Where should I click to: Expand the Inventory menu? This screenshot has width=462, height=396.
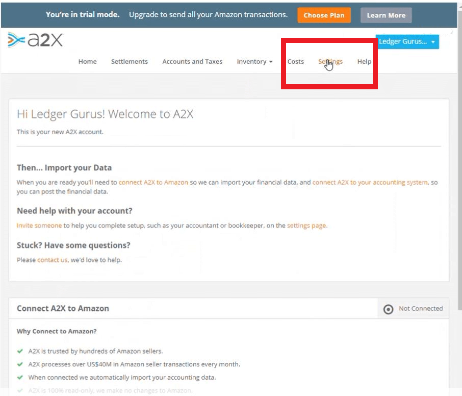point(254,61)
